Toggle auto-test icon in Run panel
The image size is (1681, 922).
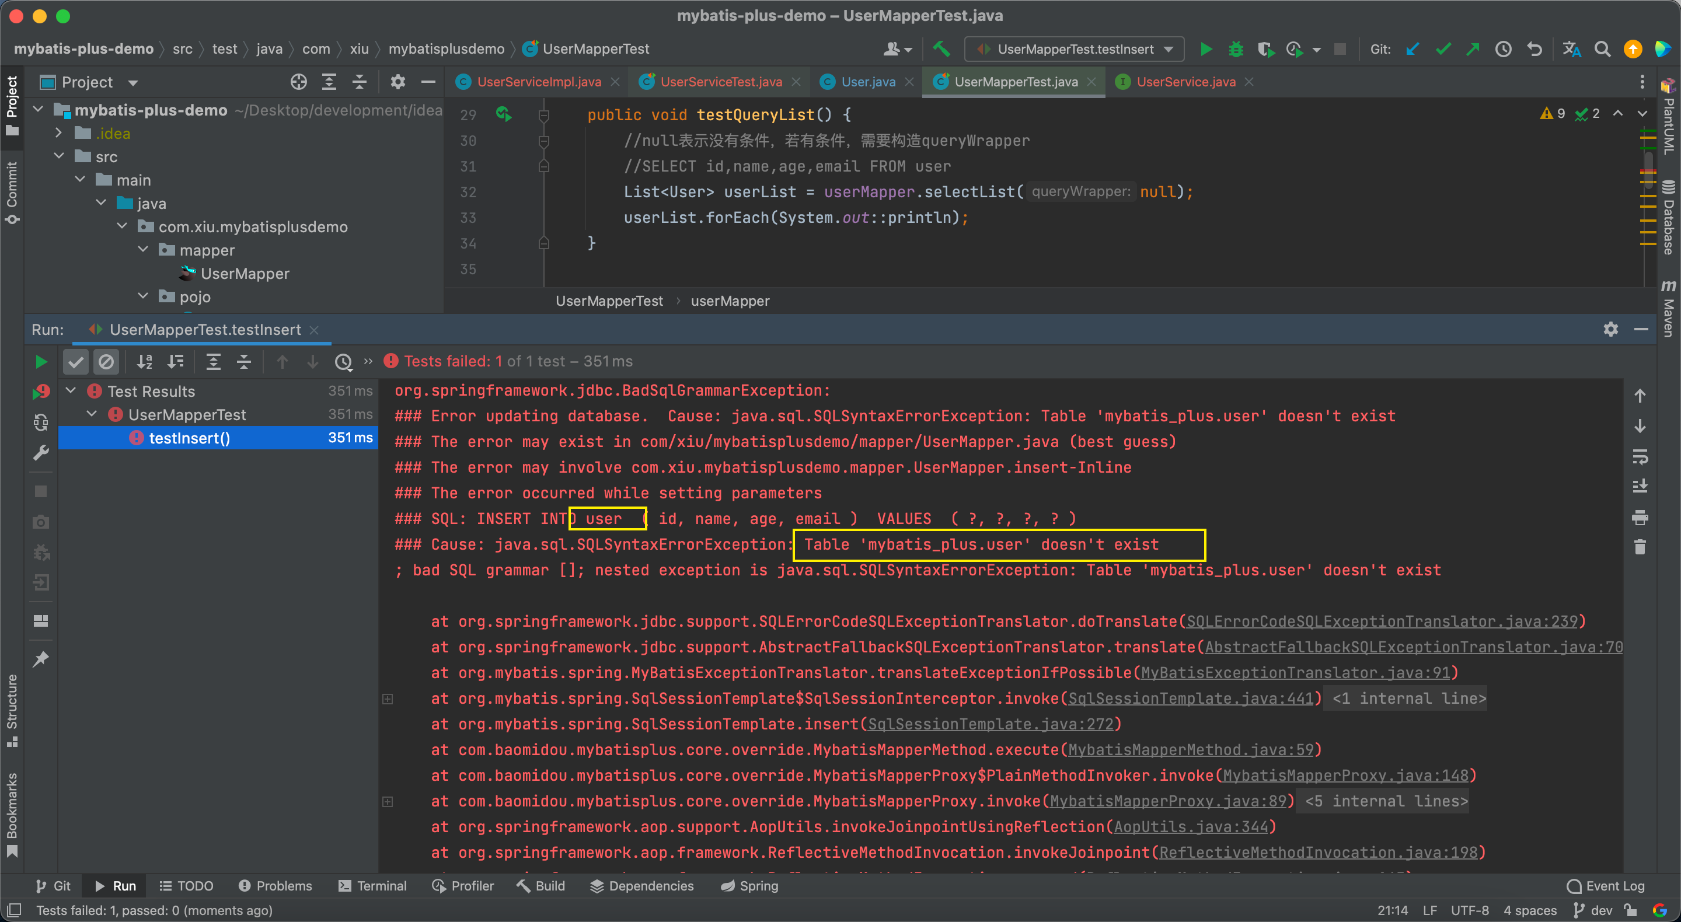40,422
